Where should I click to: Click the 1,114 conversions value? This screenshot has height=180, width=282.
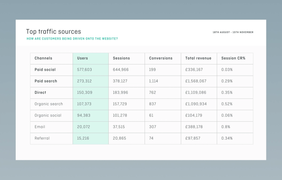[x=154, y=81]
